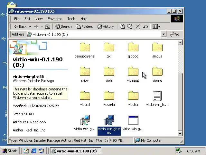Click the network tray icon
Image resolution: width=206 pixels, height=155 pixels.
(179, 151)
